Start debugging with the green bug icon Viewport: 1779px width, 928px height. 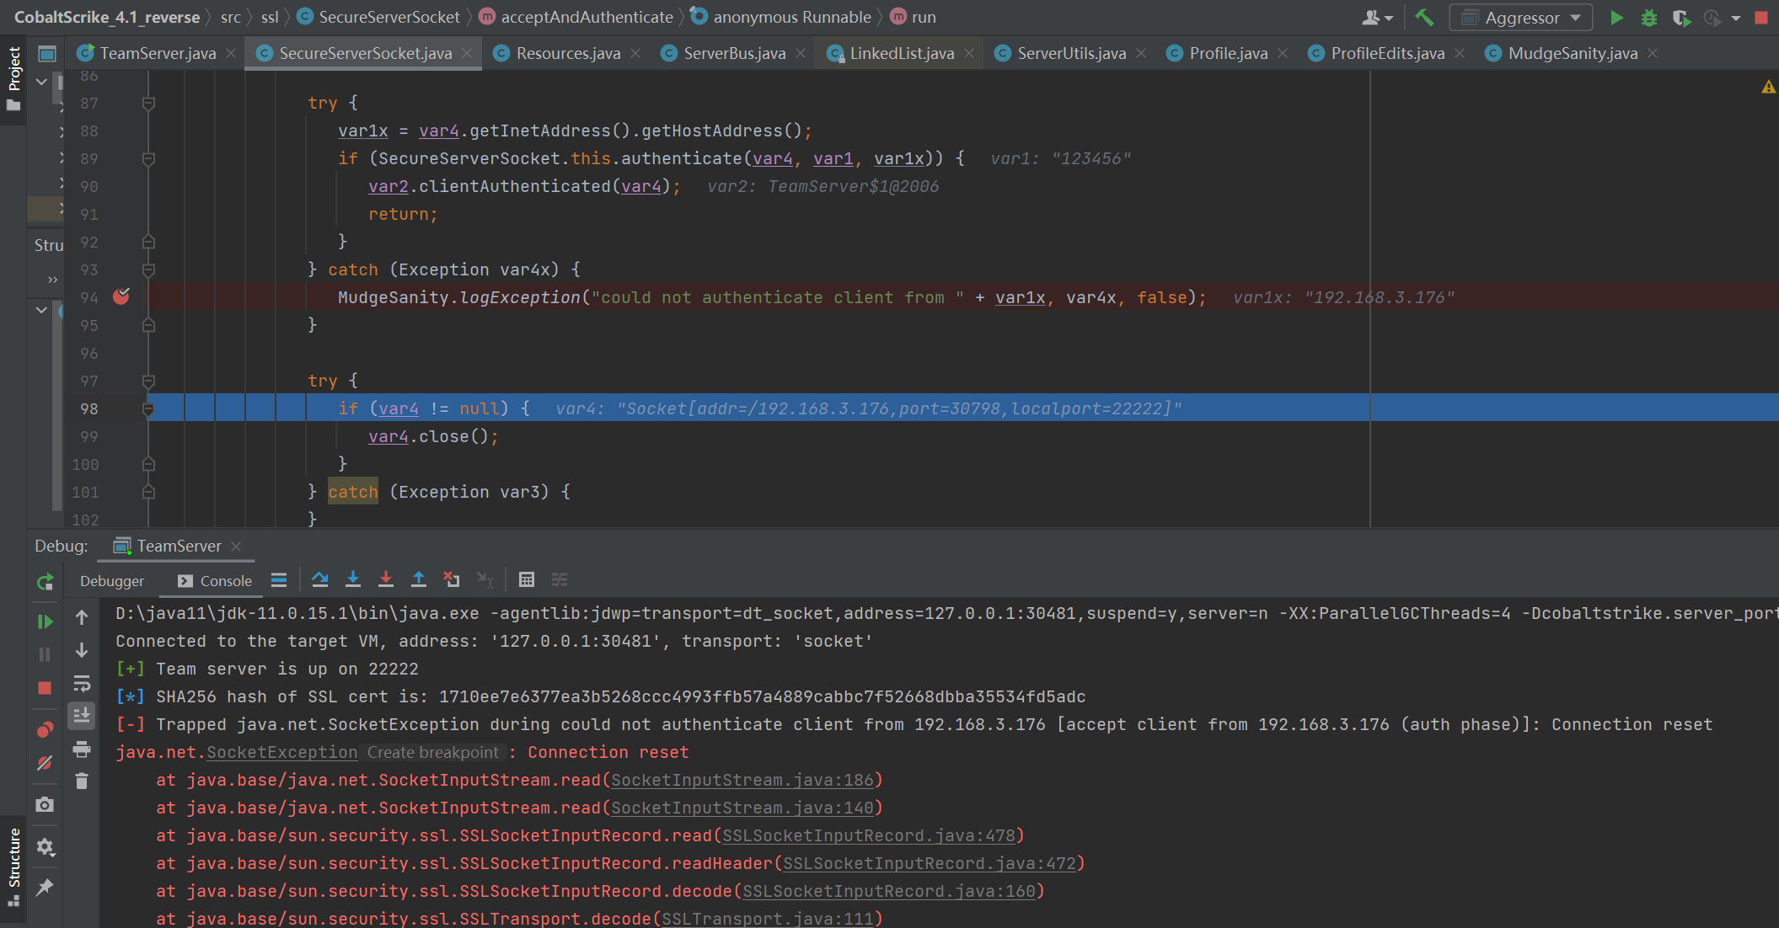1649,18
